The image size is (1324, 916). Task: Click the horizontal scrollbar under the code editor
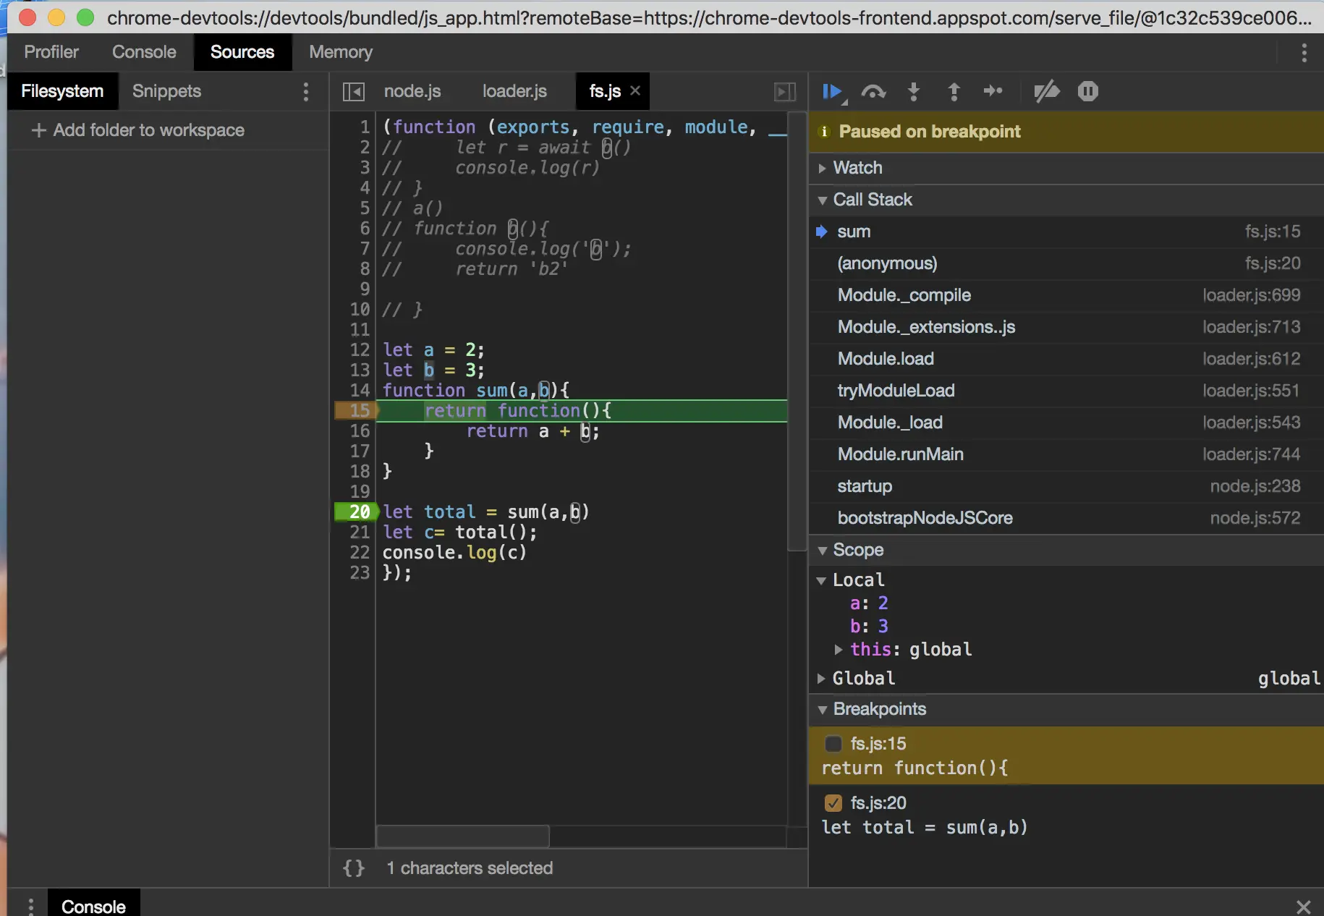point(463,836)
